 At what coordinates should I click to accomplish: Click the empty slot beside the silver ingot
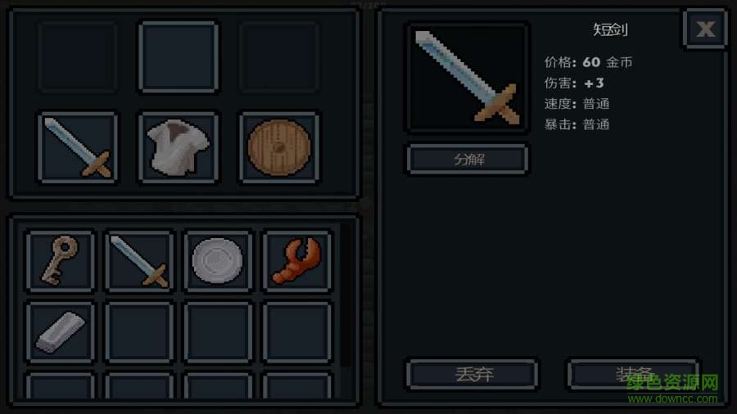139,332
